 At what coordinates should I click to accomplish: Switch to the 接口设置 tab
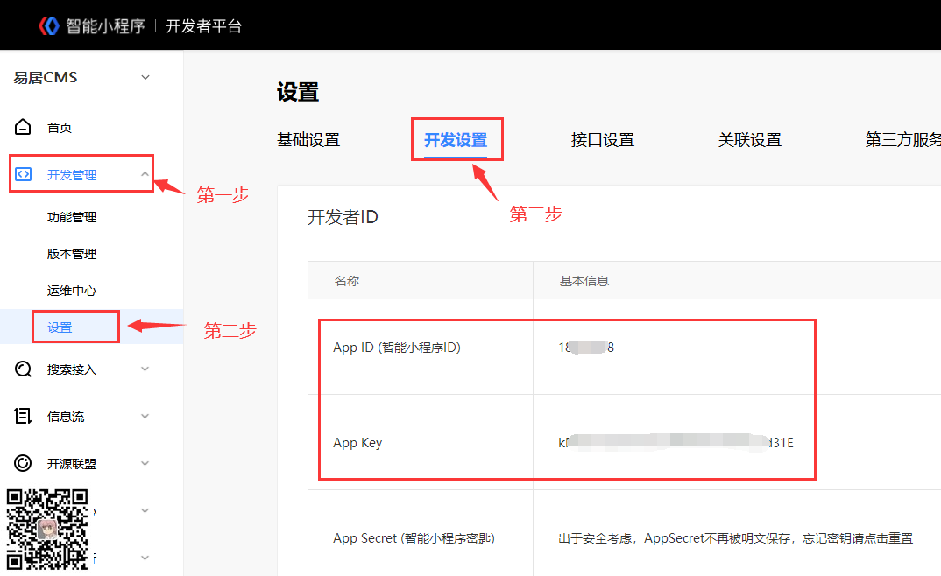[x=602, y=139]
